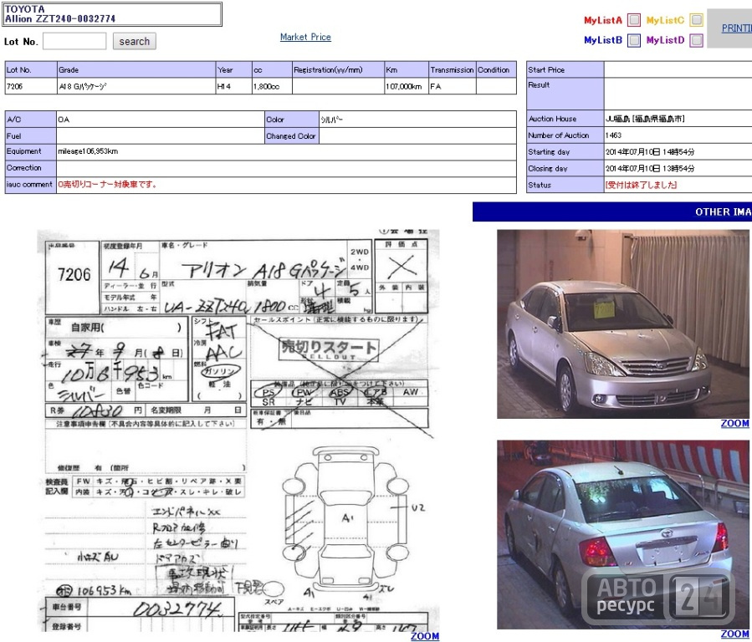Click the Closing day date value
The height and width of the screenshot is (642, 752).
[x=650, y=169]
